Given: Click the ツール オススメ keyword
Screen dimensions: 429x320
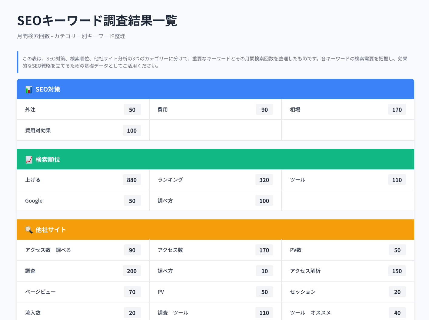Looking at the screenshot, I should (310, 313).
